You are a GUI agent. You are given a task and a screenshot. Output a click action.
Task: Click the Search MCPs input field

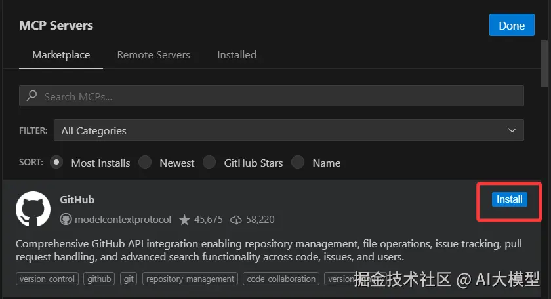275,96
